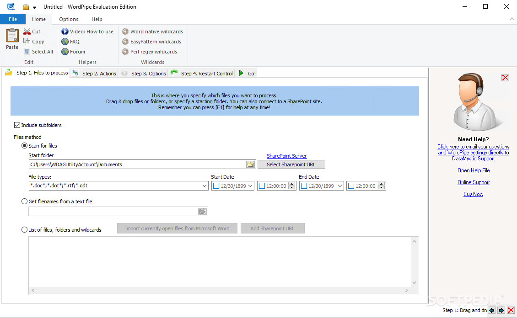Browse for Start folder with folder icon

pyautogui.click(x=251, y=164)
